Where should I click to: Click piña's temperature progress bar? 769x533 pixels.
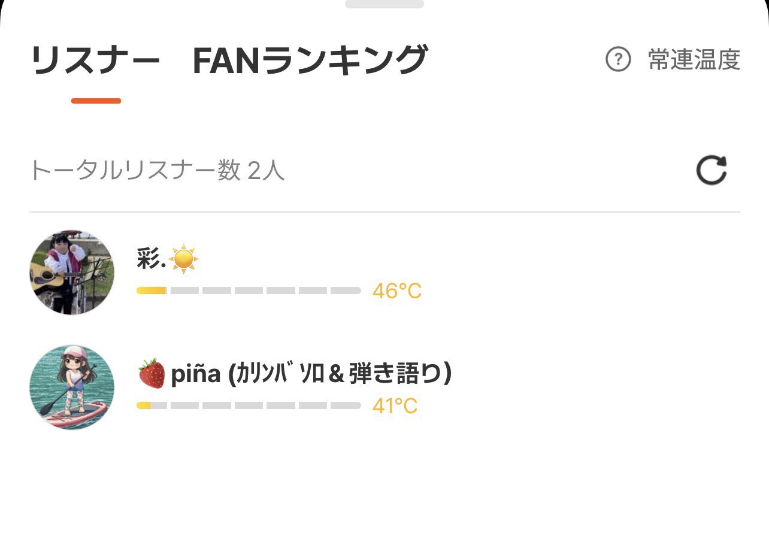(249, 405)
